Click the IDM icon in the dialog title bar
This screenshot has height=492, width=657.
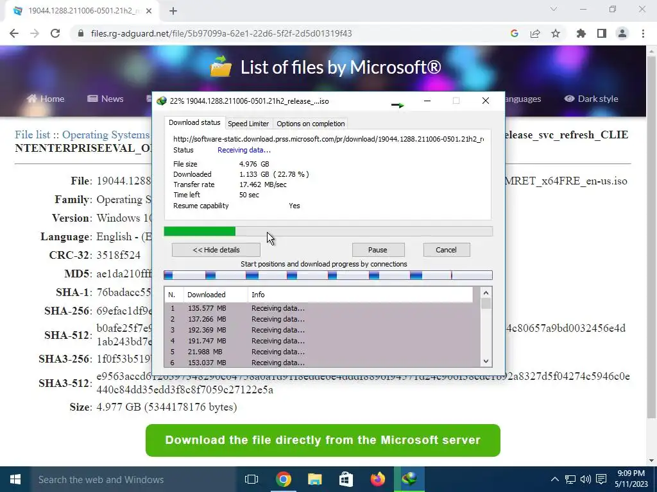click(161, 101)
